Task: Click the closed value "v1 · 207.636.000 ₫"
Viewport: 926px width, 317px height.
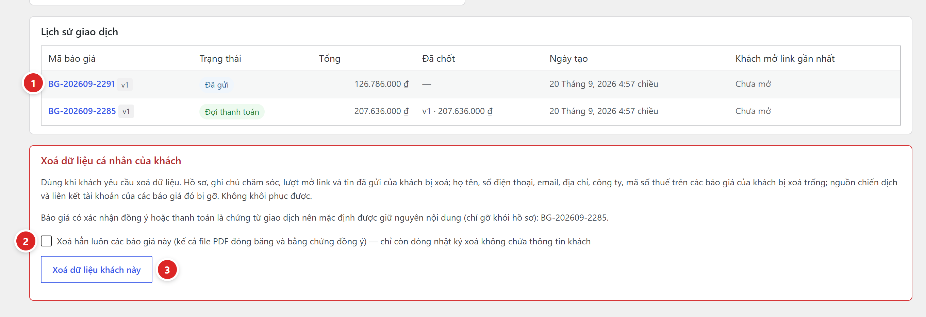Action: pos(457,111)
